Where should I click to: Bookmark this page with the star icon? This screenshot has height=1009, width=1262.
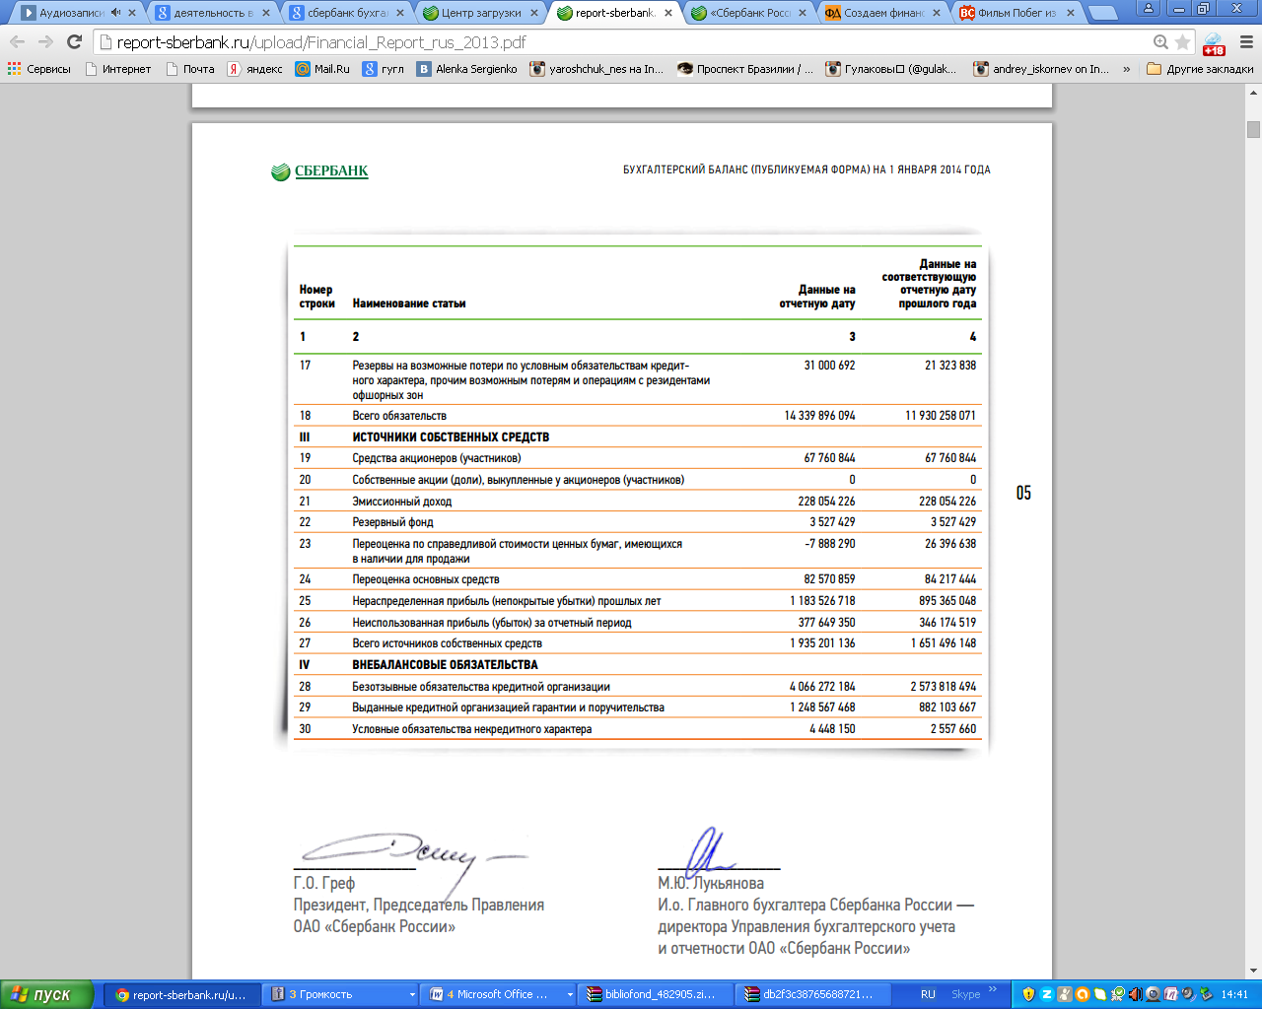click(1183, 42)
